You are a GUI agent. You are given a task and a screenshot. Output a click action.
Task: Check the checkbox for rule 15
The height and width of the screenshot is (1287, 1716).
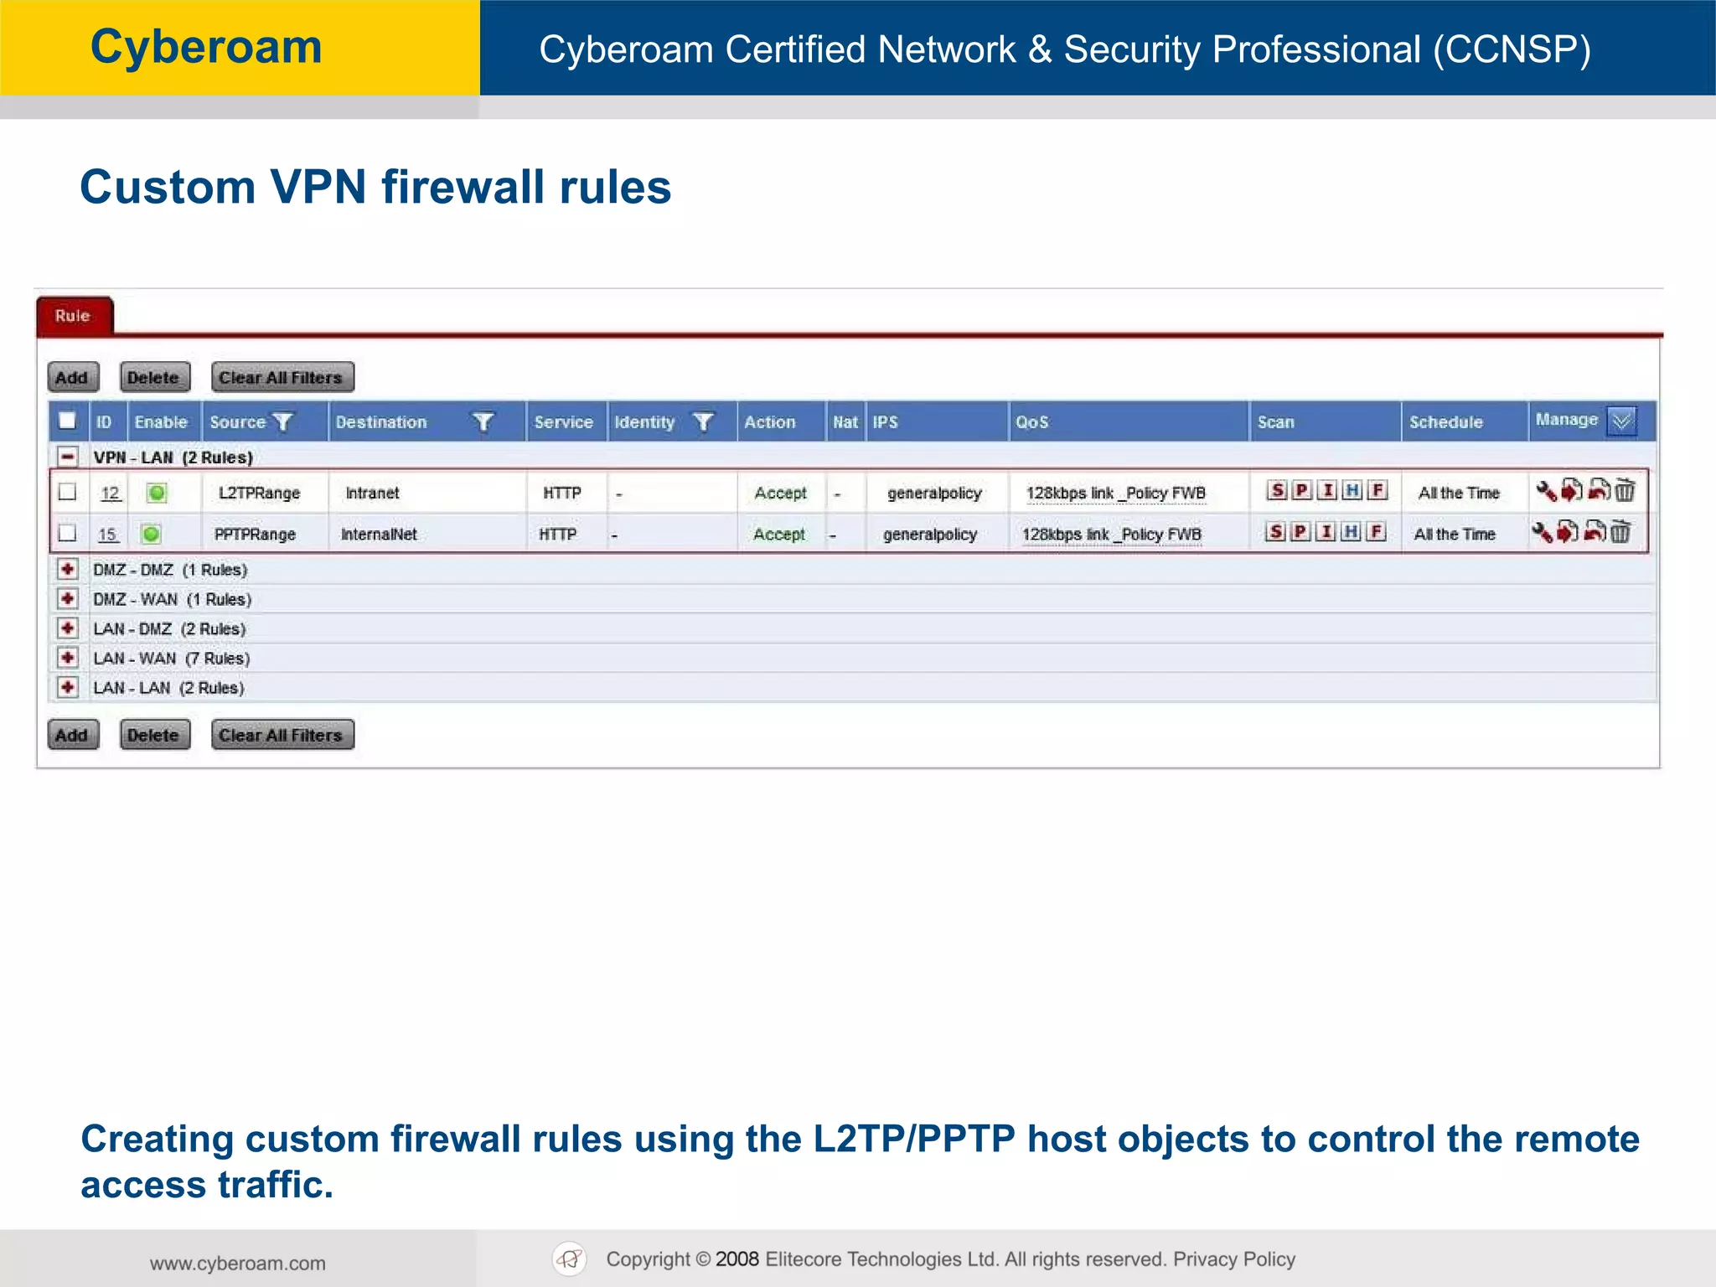68,533
